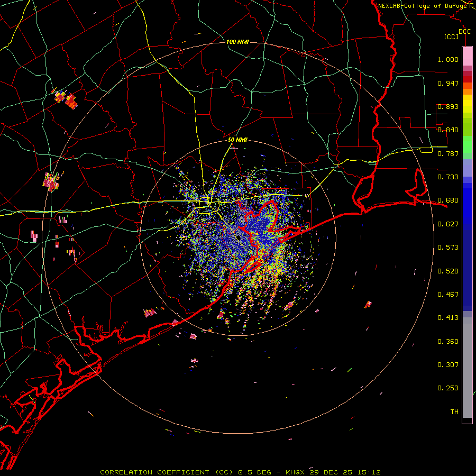
Task: Click the '50 NMI' range ring label
Action: click(237, 140)
